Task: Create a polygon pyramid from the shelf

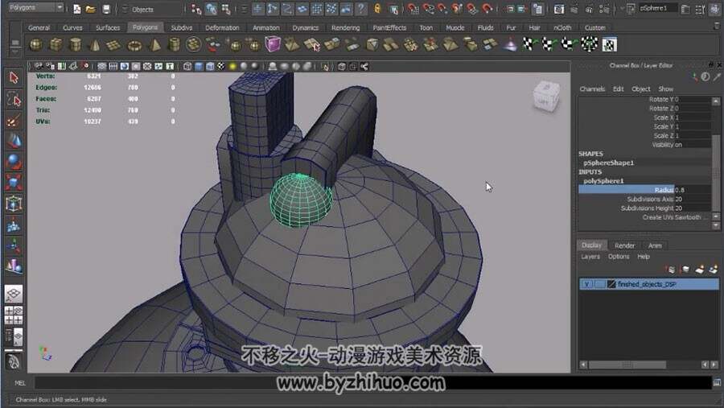Action: (154, 45)
